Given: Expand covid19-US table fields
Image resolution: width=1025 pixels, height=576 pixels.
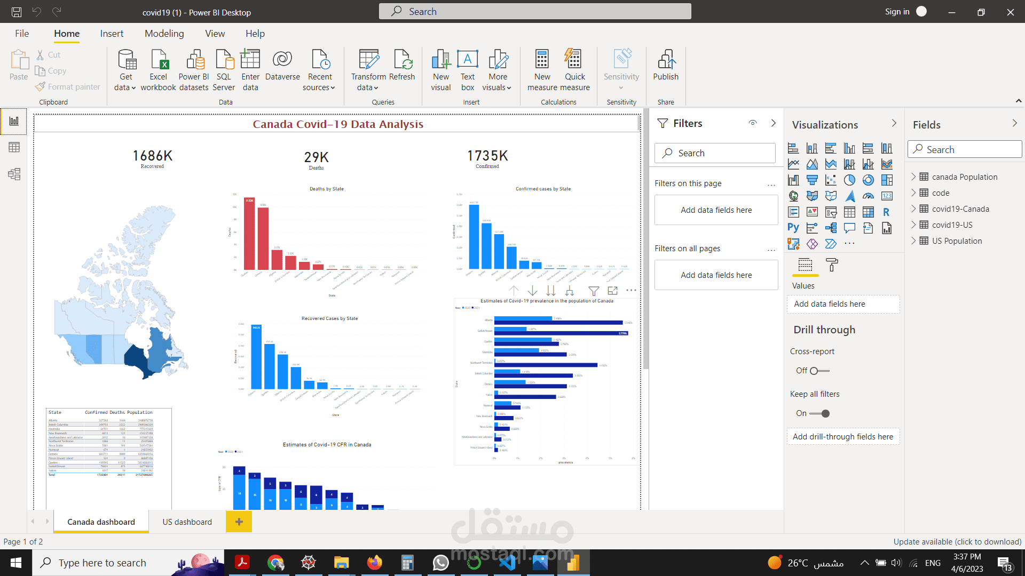Looking at the screenshot, I should pyautogui.click(x=913, y=225).
